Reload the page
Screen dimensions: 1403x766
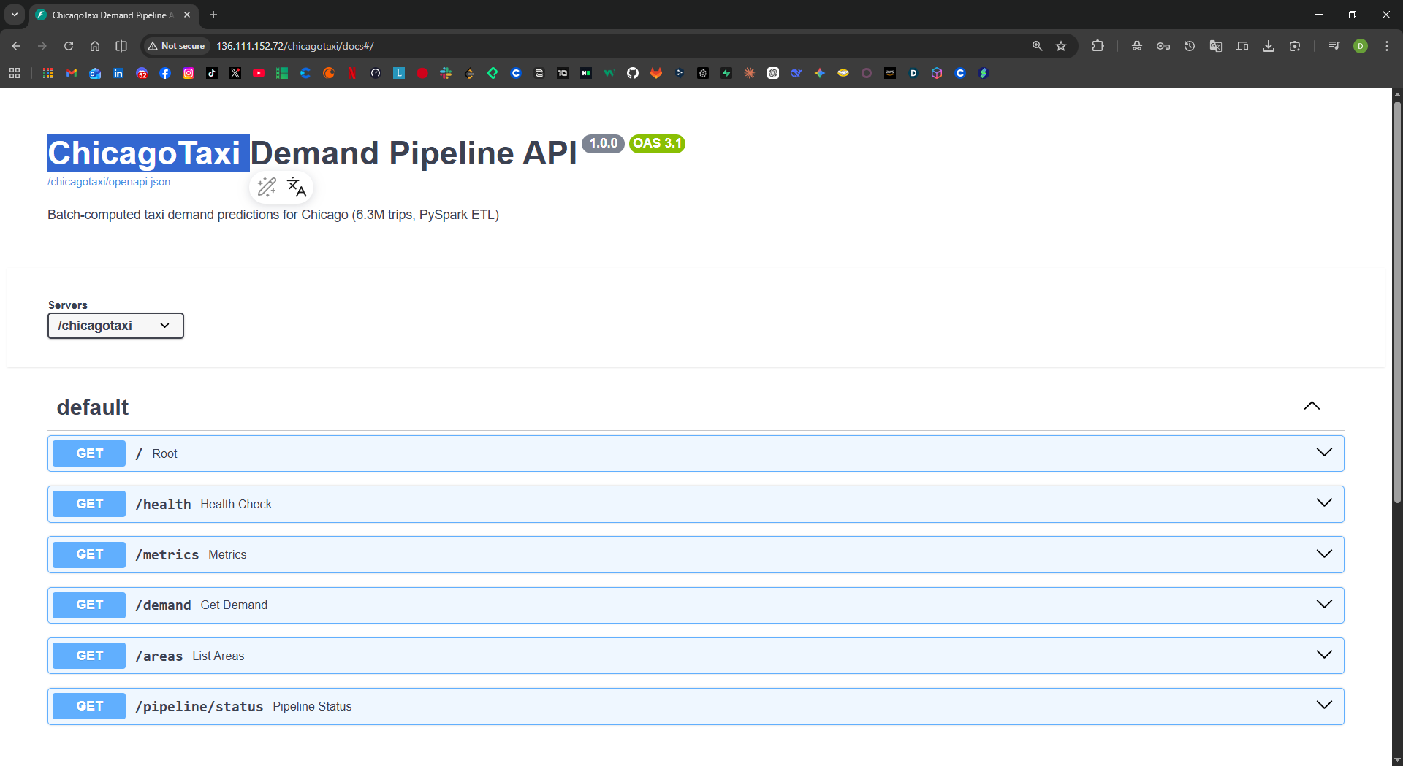point(69,46)
